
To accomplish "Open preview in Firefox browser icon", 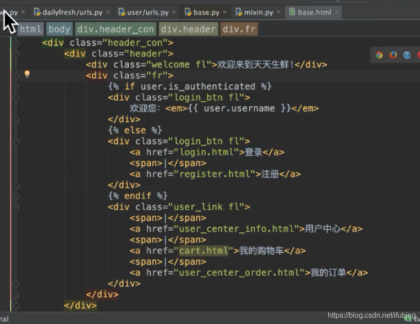I will pos(393,55).
